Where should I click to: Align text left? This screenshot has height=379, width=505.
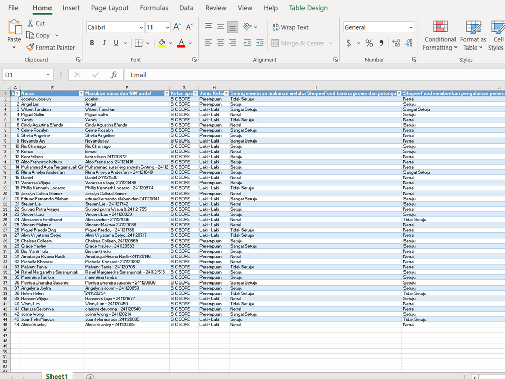coord(209,43)
